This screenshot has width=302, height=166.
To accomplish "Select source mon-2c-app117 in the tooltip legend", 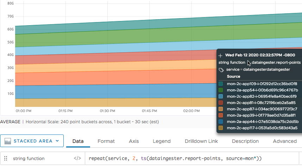I will coord(262,128).
